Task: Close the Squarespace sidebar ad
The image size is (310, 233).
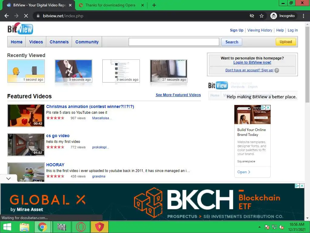Action: pyautogui.click(x=268, y=107)
